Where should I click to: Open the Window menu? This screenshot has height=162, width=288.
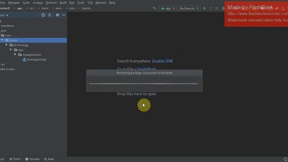pyautogui.click(x=101, y=3)
